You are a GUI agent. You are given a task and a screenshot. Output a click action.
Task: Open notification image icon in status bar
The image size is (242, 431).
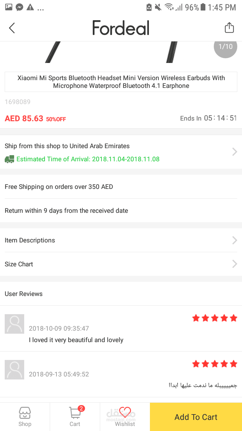click(9, 7)
